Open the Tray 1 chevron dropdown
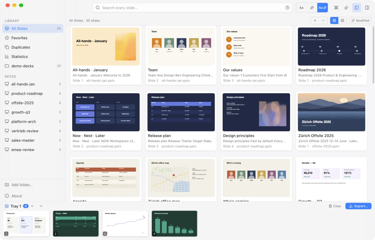Screen dimensions: 375x240 32,206
